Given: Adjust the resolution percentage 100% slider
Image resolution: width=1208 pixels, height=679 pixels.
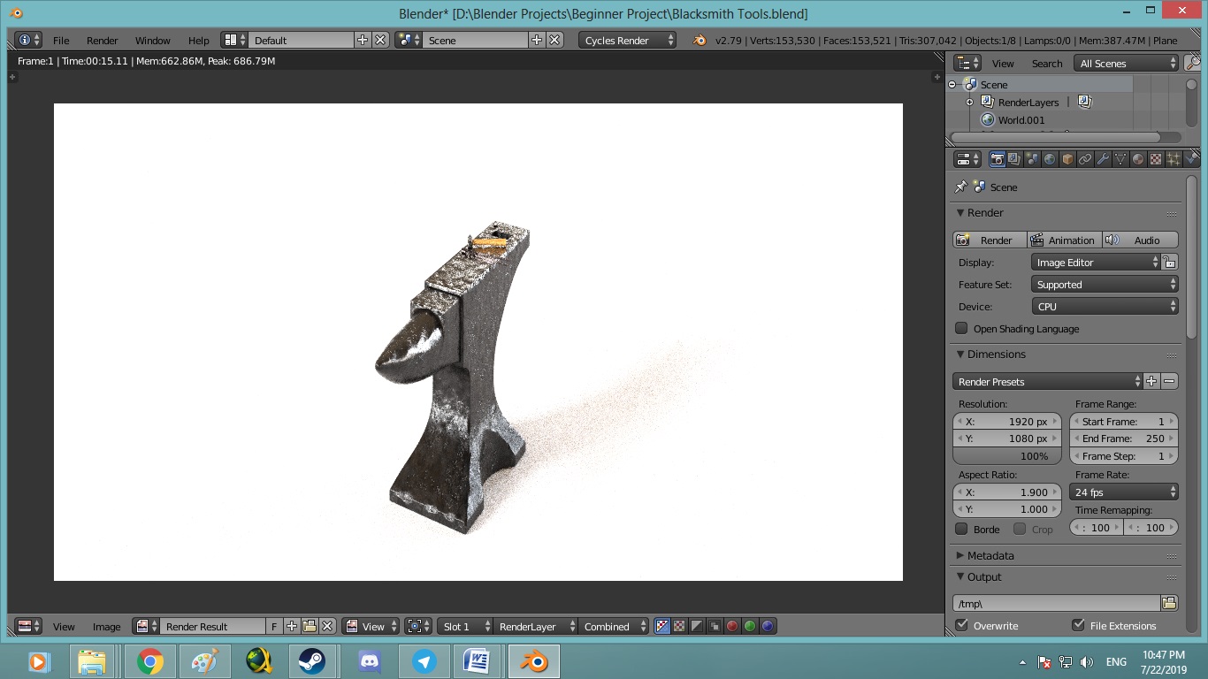Looking at the screenshot, I should pyautogui.click(x=1006, y=456).
